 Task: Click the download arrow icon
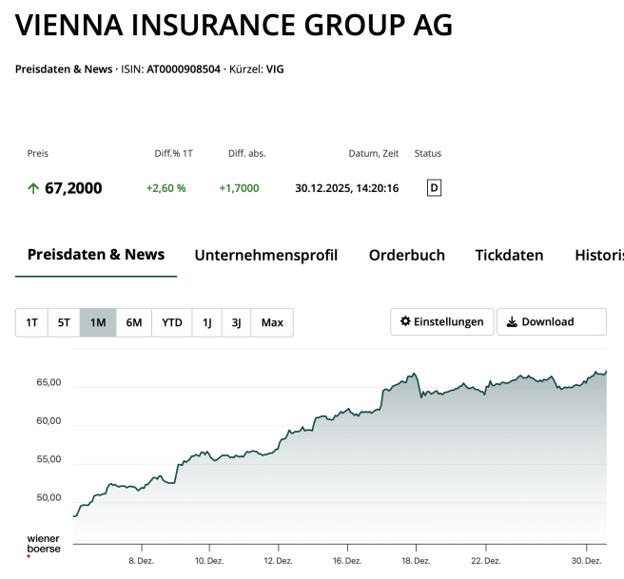pyautogui.click(x=512, y=322)
